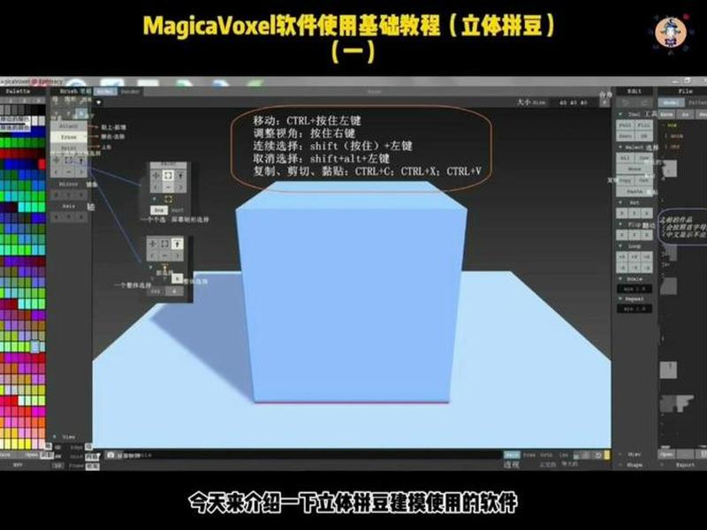Open the Pattern tab in File panel
The width and height of the screenshot is (707, 530).
[697, 102]
